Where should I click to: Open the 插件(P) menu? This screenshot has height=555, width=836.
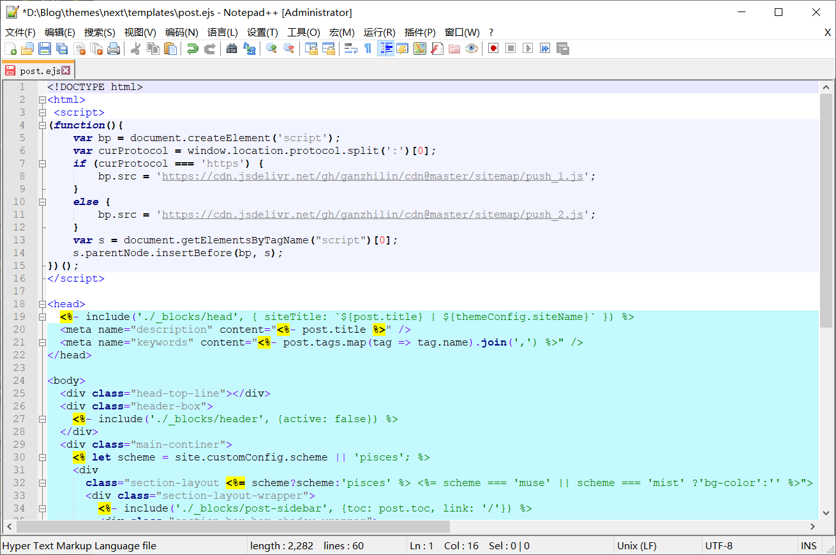tap(420, 32)
